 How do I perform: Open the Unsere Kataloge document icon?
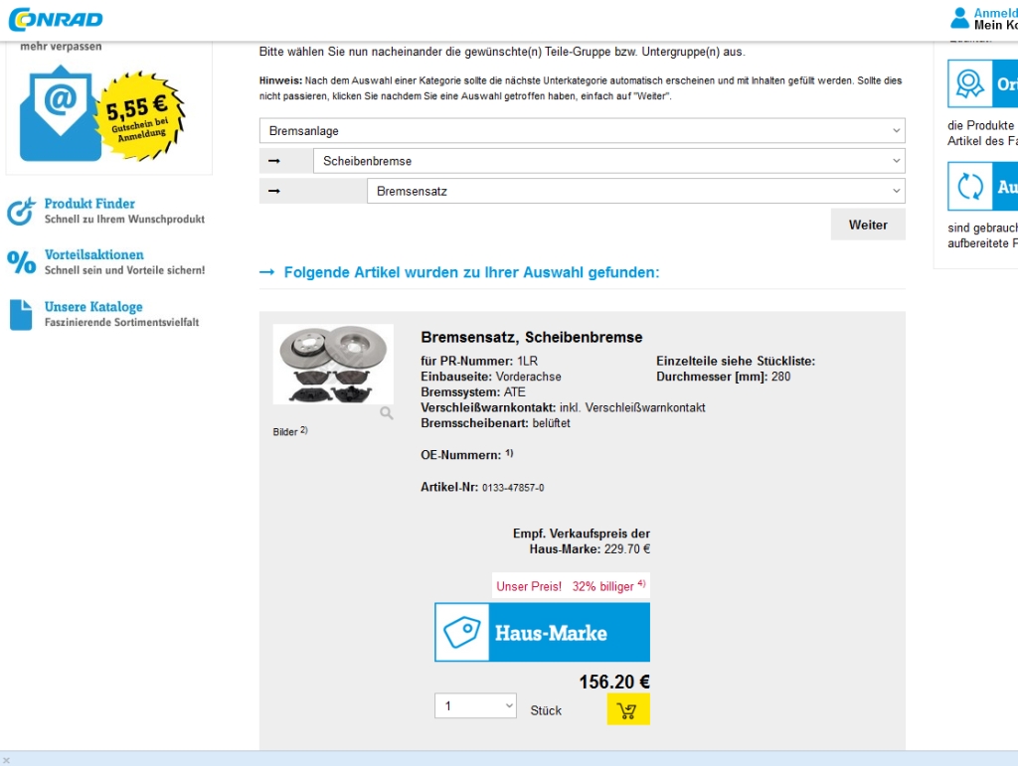21,315
